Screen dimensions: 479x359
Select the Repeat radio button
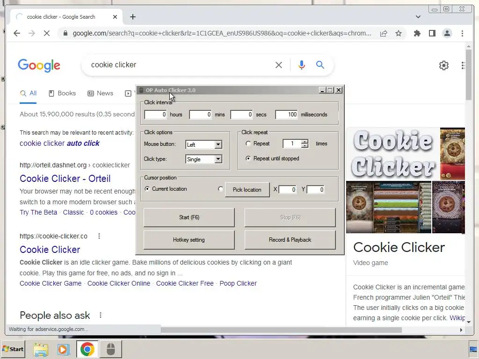click(x=248, y=144)
